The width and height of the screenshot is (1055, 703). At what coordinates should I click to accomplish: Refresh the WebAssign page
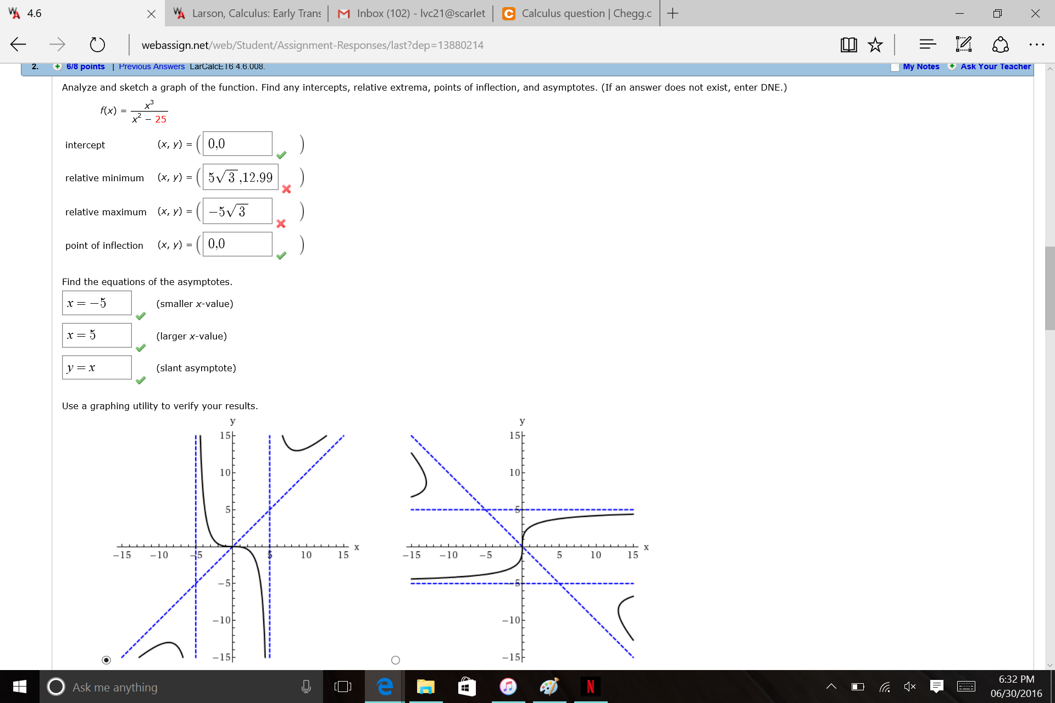tap(97, 45)
